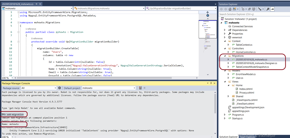Collapse the Views folder
This screenshot has width=290, height=138.
pos(225,81)
